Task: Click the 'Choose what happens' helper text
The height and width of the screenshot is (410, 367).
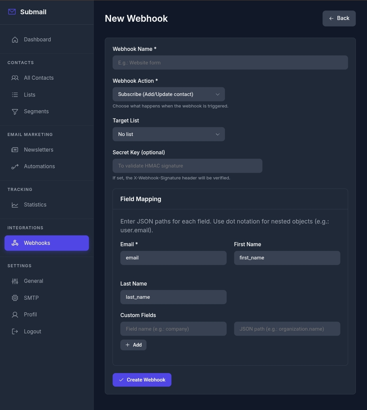Action: [170, 106]
